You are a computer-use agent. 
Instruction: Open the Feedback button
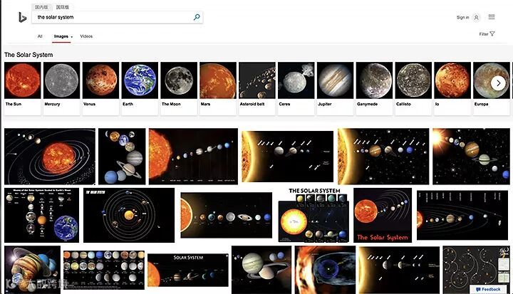point(488,289)
